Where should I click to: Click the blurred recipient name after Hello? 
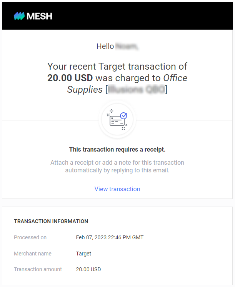pos(127,46)
